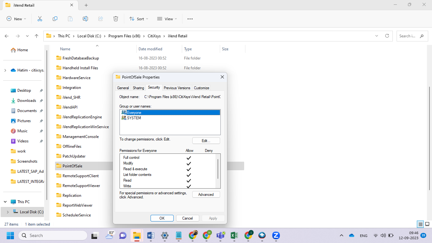Screen dimensions: 432x243
Task: Open Task View from the taskbar
Action: tap(95, 235)
